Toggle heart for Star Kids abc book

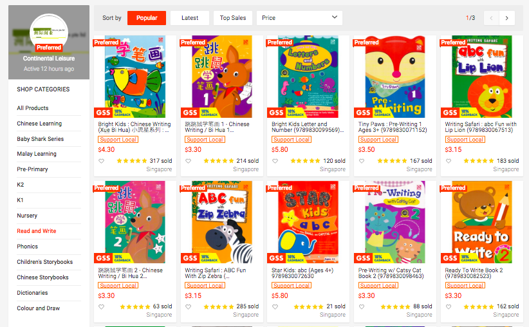click(275, 307)
